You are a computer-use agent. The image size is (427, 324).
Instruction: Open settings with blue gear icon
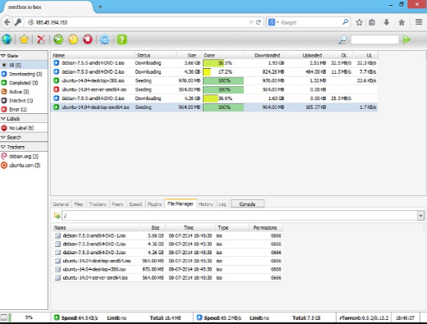(x=104, y=39)
